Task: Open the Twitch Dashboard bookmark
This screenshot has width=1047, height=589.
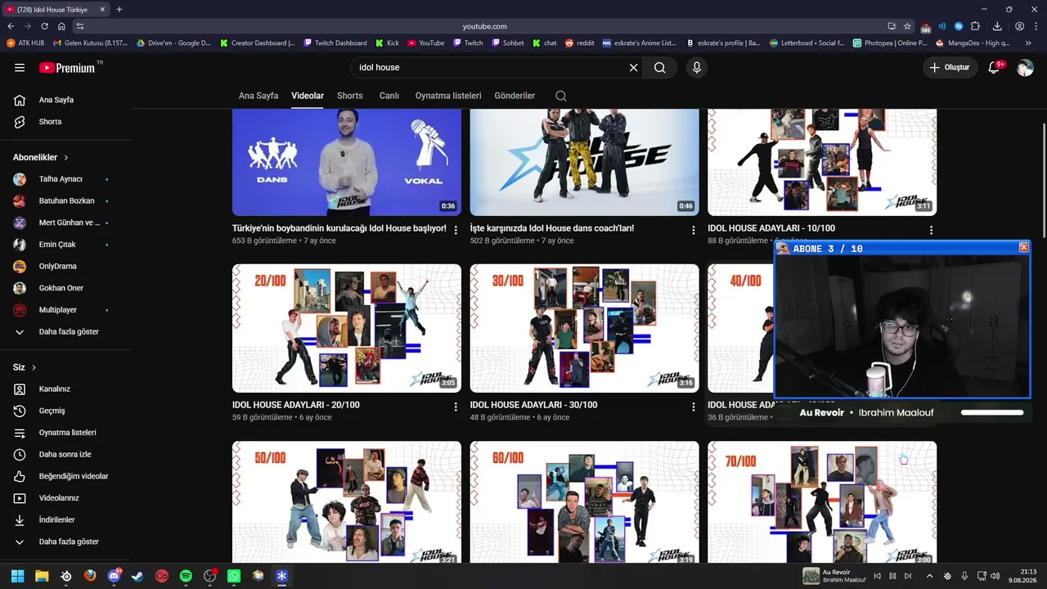Action: 335,43
